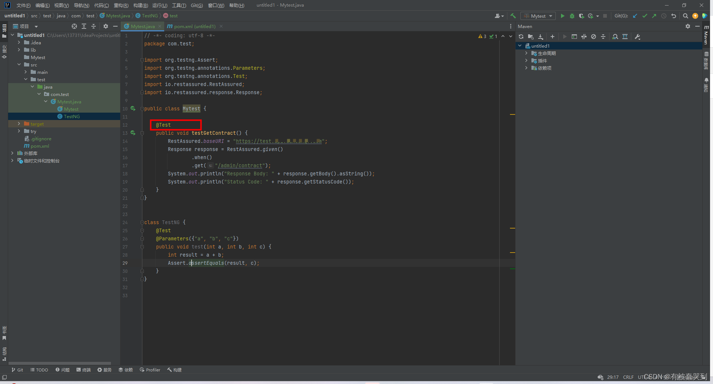Click run gutter icon beside testGetContract
The width and height of the screenshot is (713, 384).
pos(133,133)
